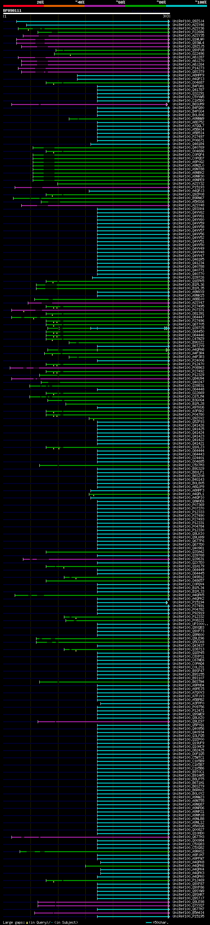Image resolution: width=210 pixels, height=925 pixels.
Task: Select the label UniRef100_P24006
Action: tap(188, 360)
